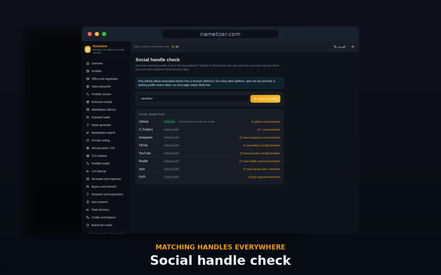This screenshot has width=441, height=275.
Task: Click the Offers and negotiation handshake icon
Action: (88, 79)
